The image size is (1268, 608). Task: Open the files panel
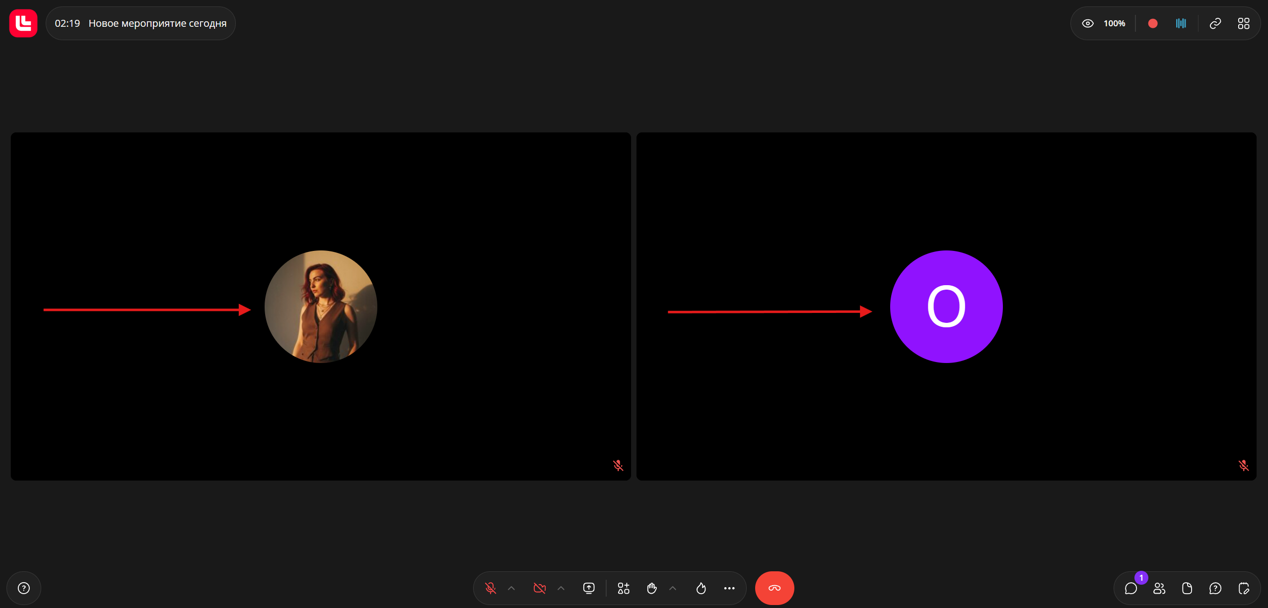tap(1187, 588)
